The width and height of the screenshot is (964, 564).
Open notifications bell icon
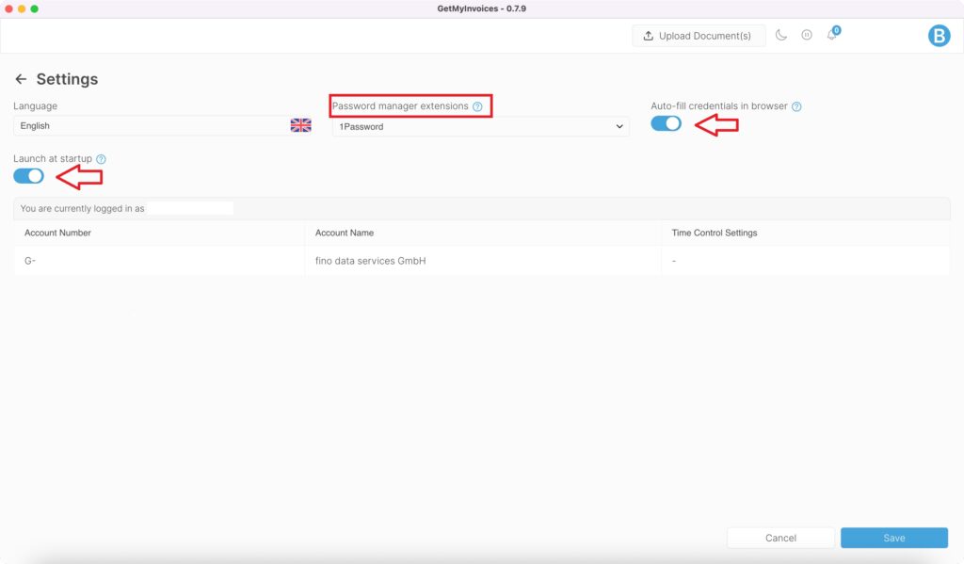pos(832,34)
